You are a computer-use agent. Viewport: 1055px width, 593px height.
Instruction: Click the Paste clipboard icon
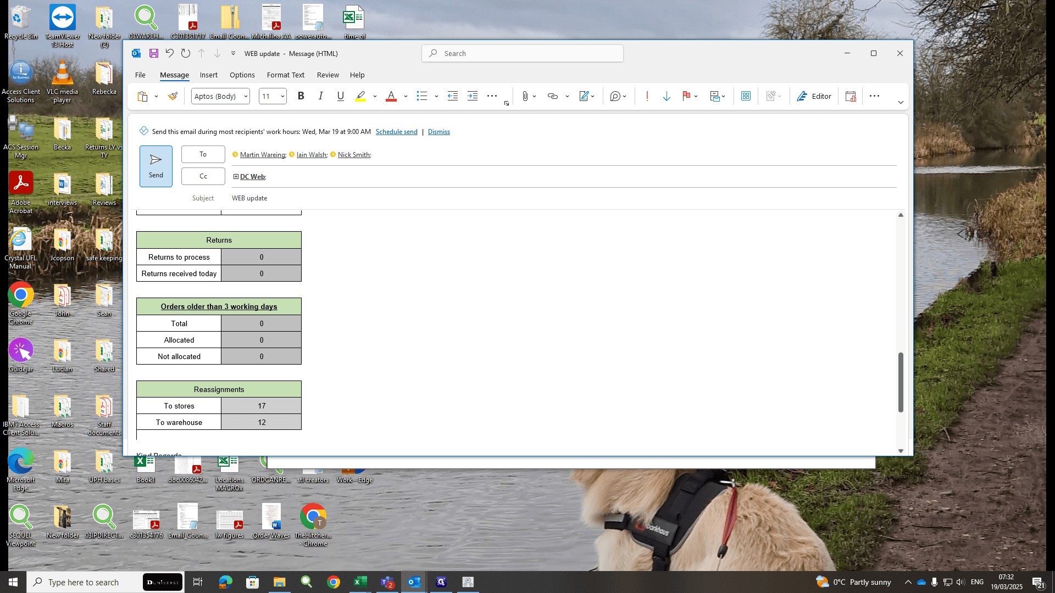(x=142, y=96)
